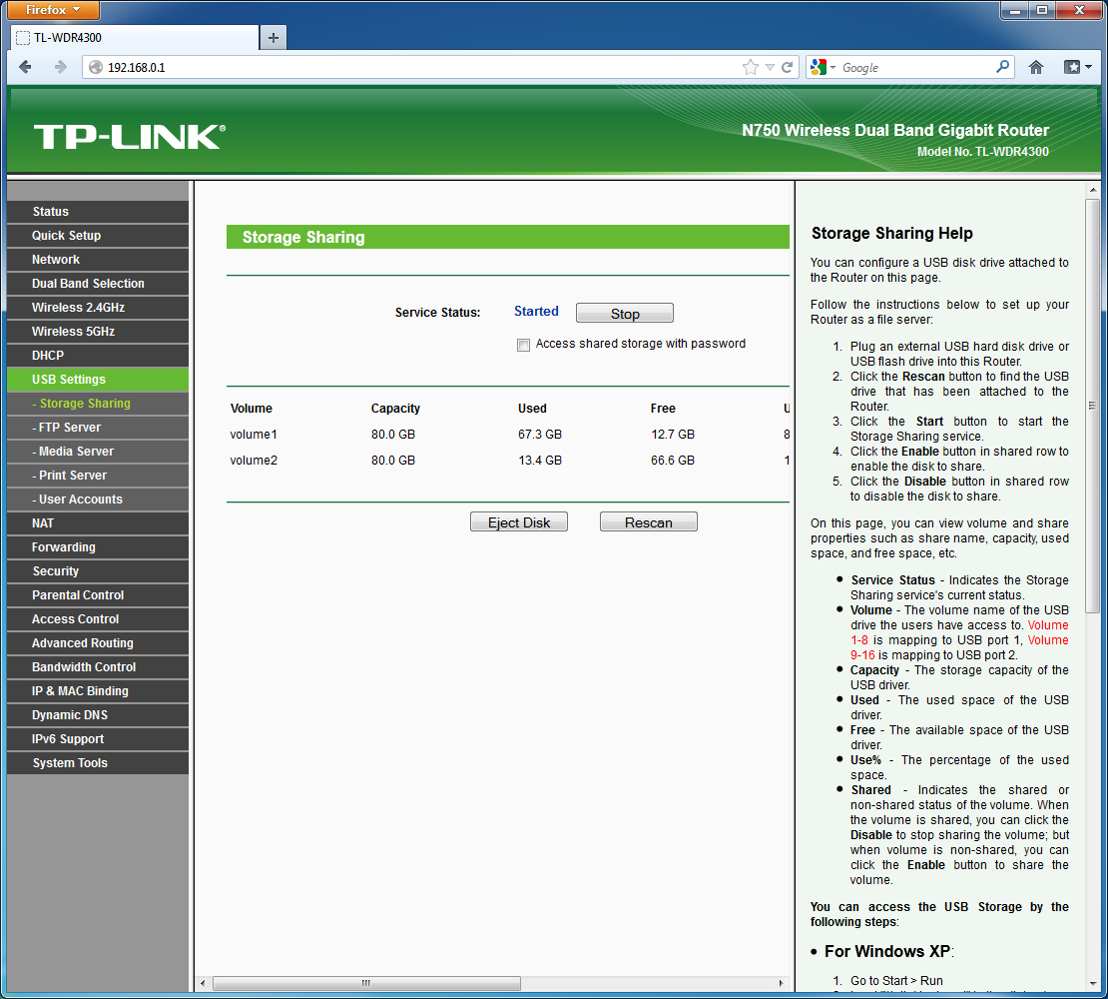Open the Firefox application menu
The height and width of the screenshot is (999, 1108).
[x=53, y=10]
